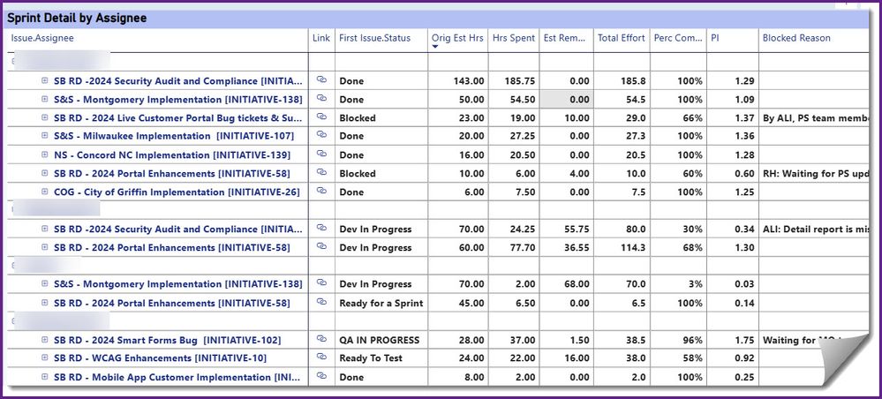
Task: Expand the City of Griffin Implementation row
Action: tap(45, 192)
